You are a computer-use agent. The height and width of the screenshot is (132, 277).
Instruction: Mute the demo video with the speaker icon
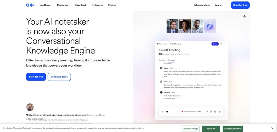coord(244,16)
